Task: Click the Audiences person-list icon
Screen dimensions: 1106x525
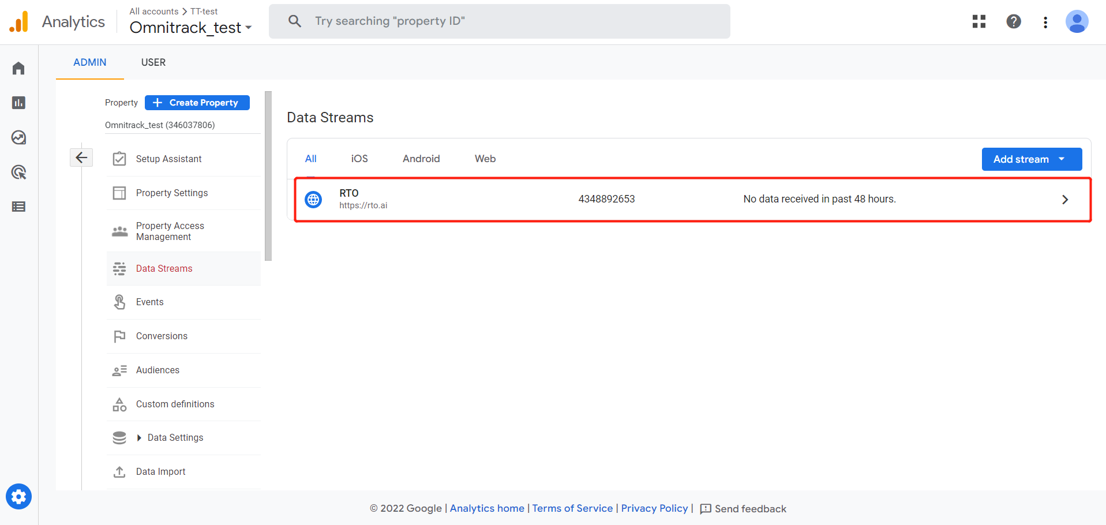Action: (119, 370)
